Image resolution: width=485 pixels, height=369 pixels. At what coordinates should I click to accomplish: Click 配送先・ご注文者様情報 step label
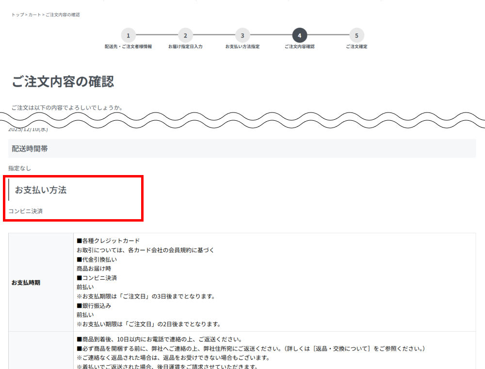tap(129, 47)
